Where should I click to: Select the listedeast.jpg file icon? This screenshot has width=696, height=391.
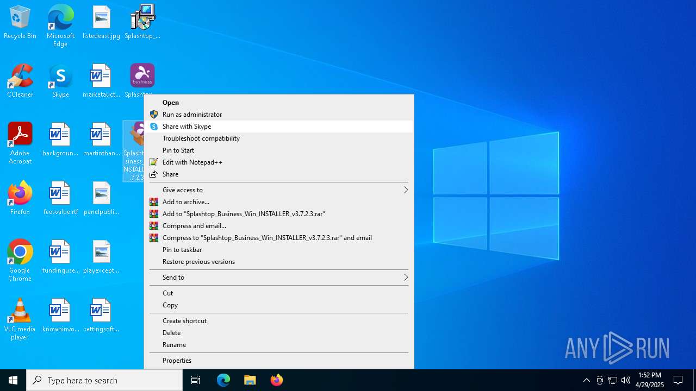[101, 23]
